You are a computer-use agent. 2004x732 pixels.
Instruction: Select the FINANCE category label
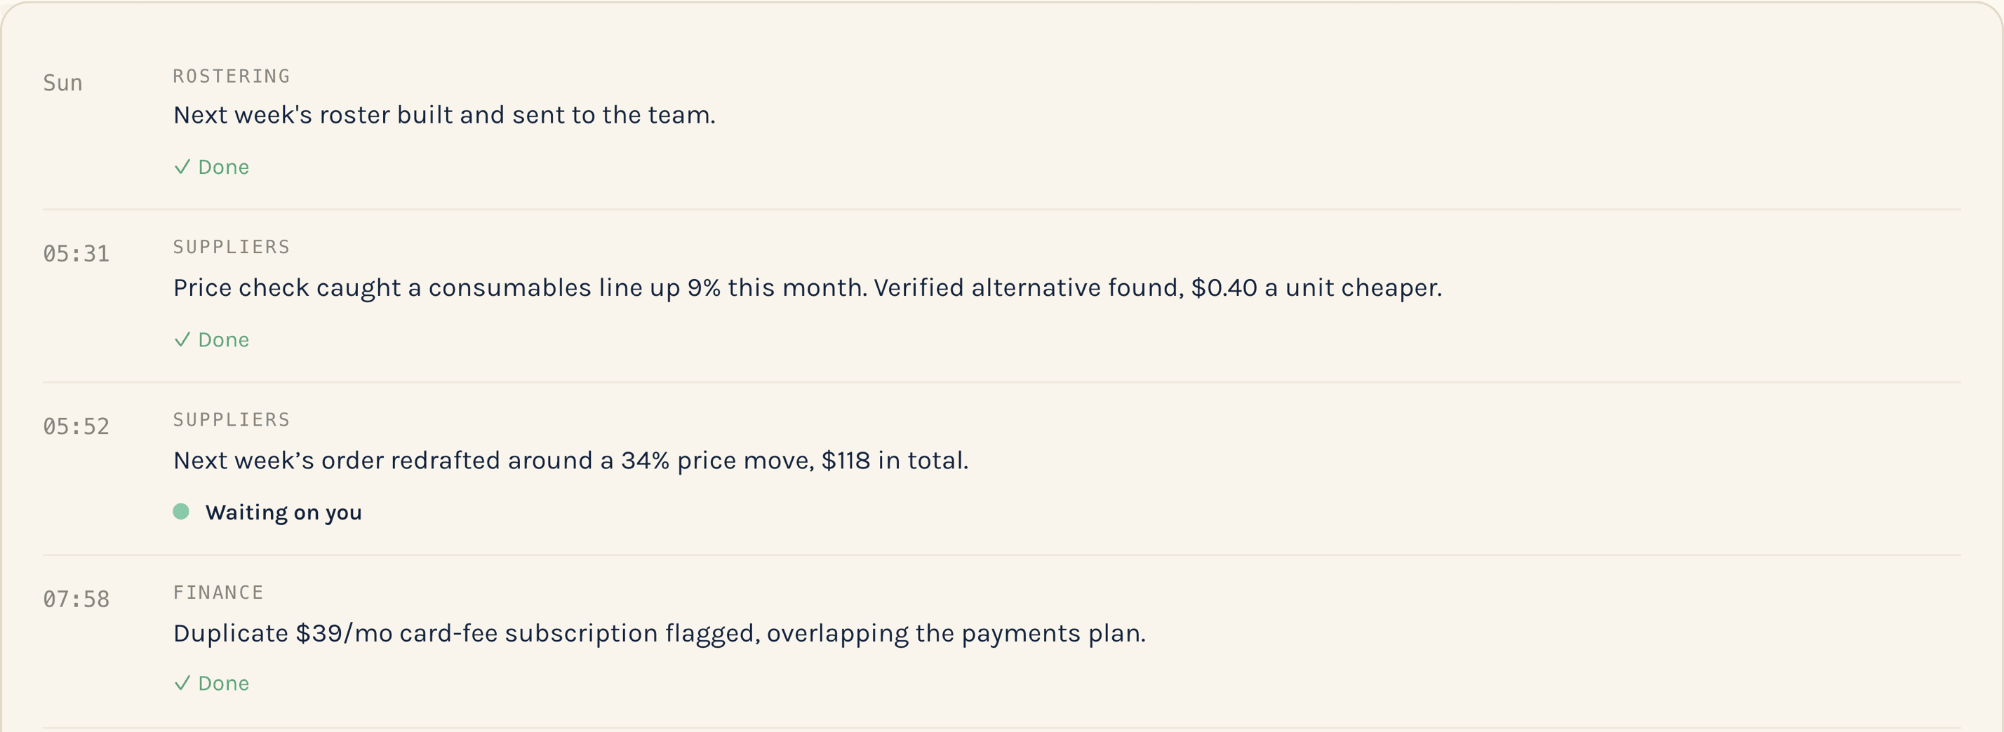[218, 593]
